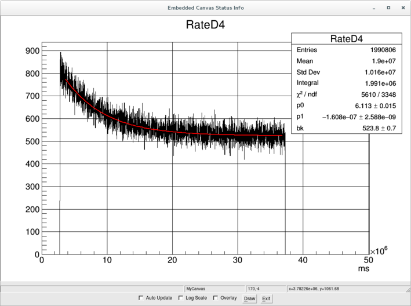Click the Exit button
Screen dimensions: 411x306
[266, 298]
